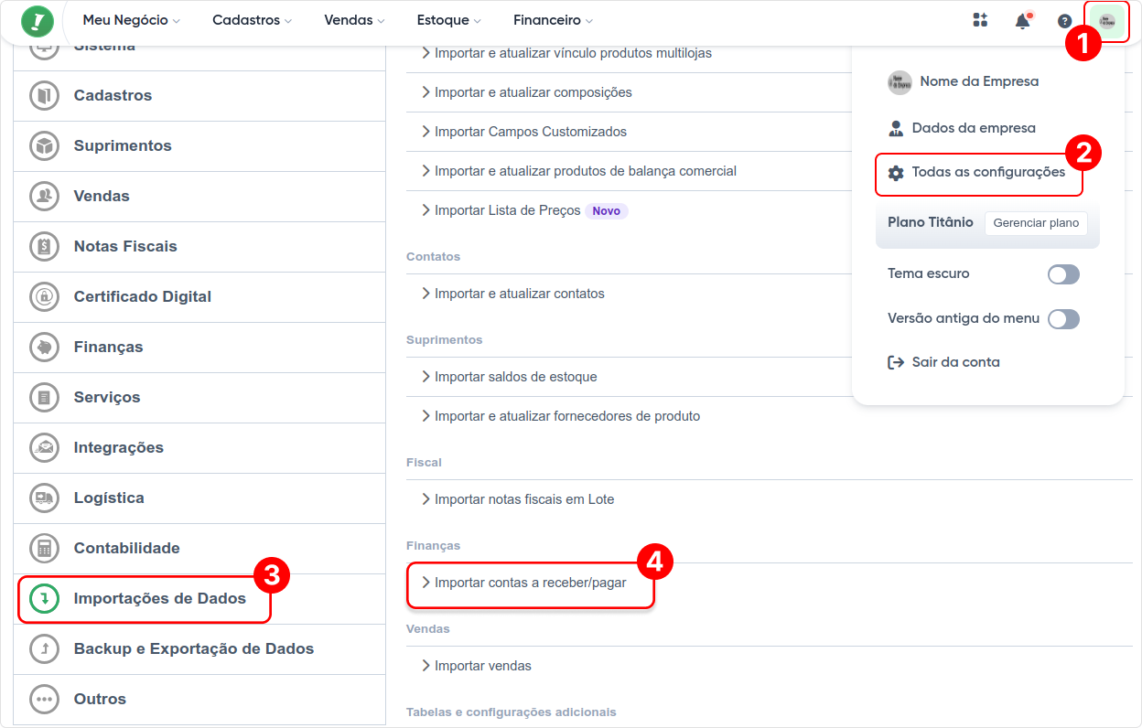Toggle the Tema escuro switch

point(1063,274)
